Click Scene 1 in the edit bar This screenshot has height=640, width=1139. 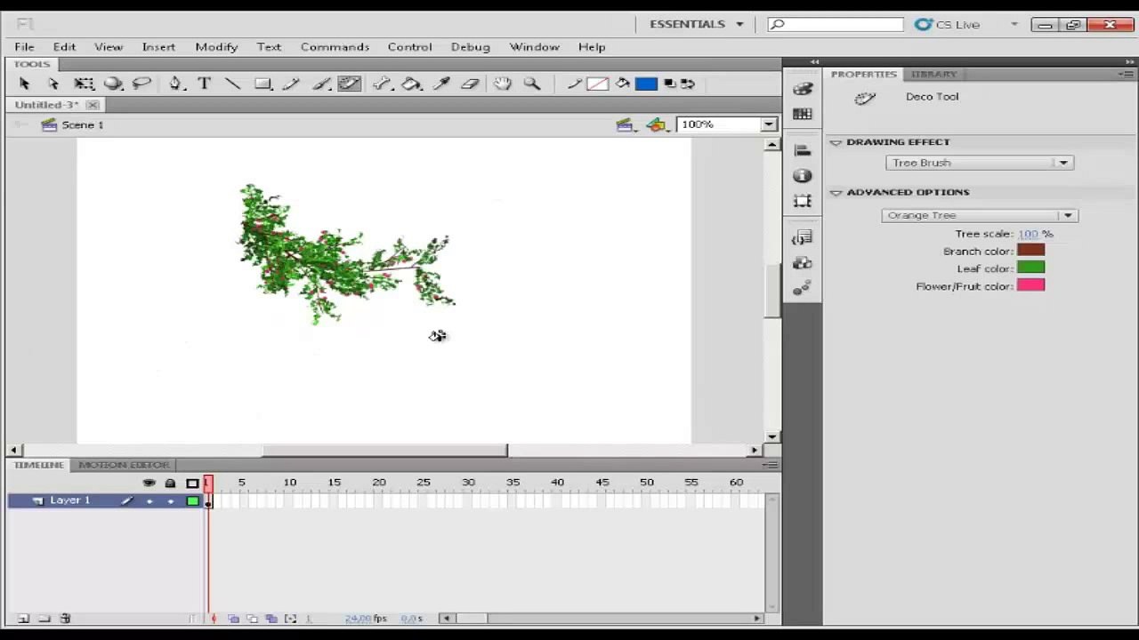[82, 125]
